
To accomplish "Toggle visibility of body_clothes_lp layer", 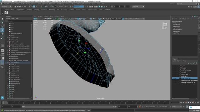I will (173, 78).
